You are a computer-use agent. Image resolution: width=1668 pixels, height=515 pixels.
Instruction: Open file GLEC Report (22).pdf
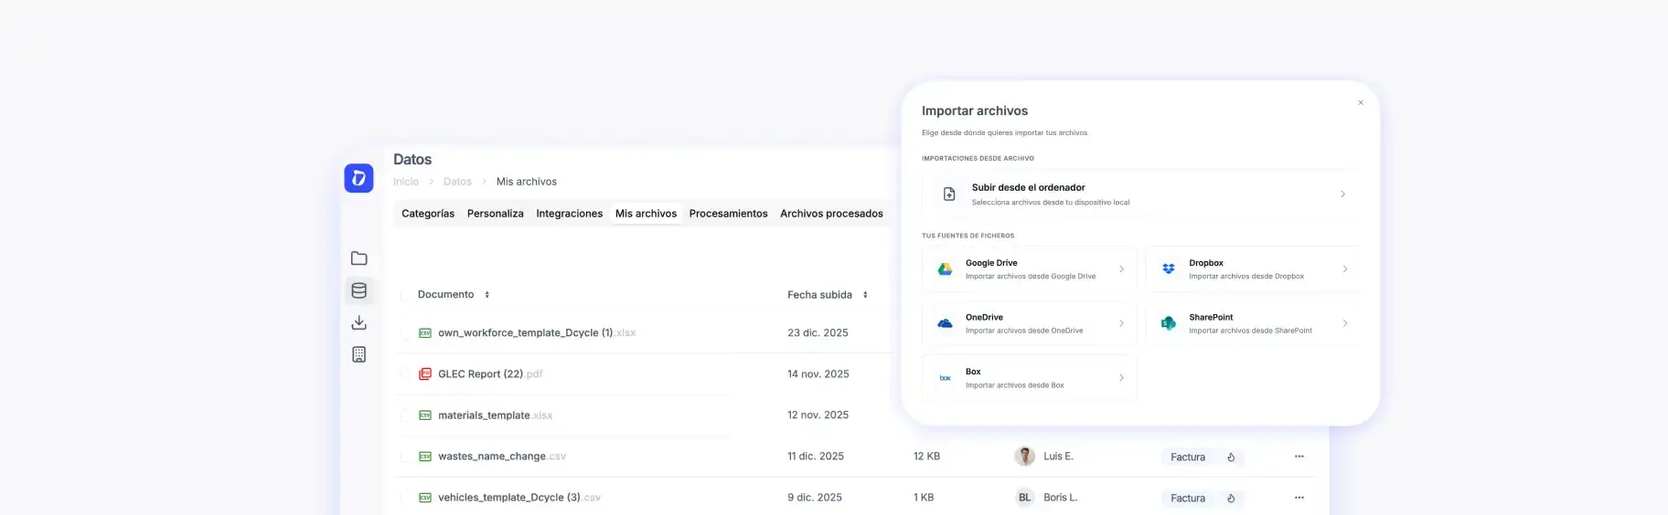pos(490,374)
